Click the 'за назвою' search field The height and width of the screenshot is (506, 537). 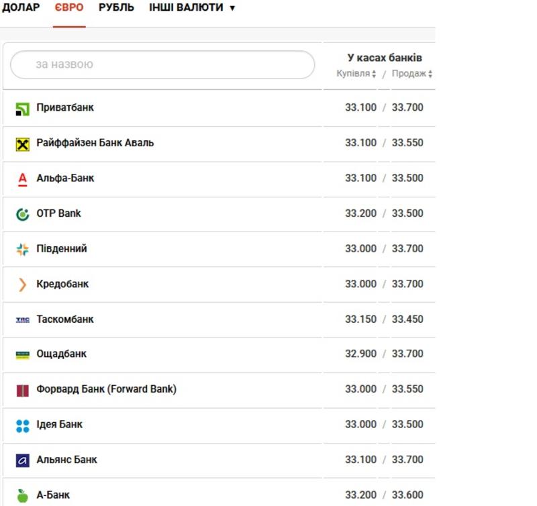[162, 64]
